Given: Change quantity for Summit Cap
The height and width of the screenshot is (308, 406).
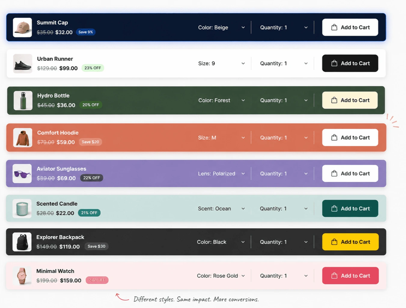Looking at the screenshot, I should point(284,27).
